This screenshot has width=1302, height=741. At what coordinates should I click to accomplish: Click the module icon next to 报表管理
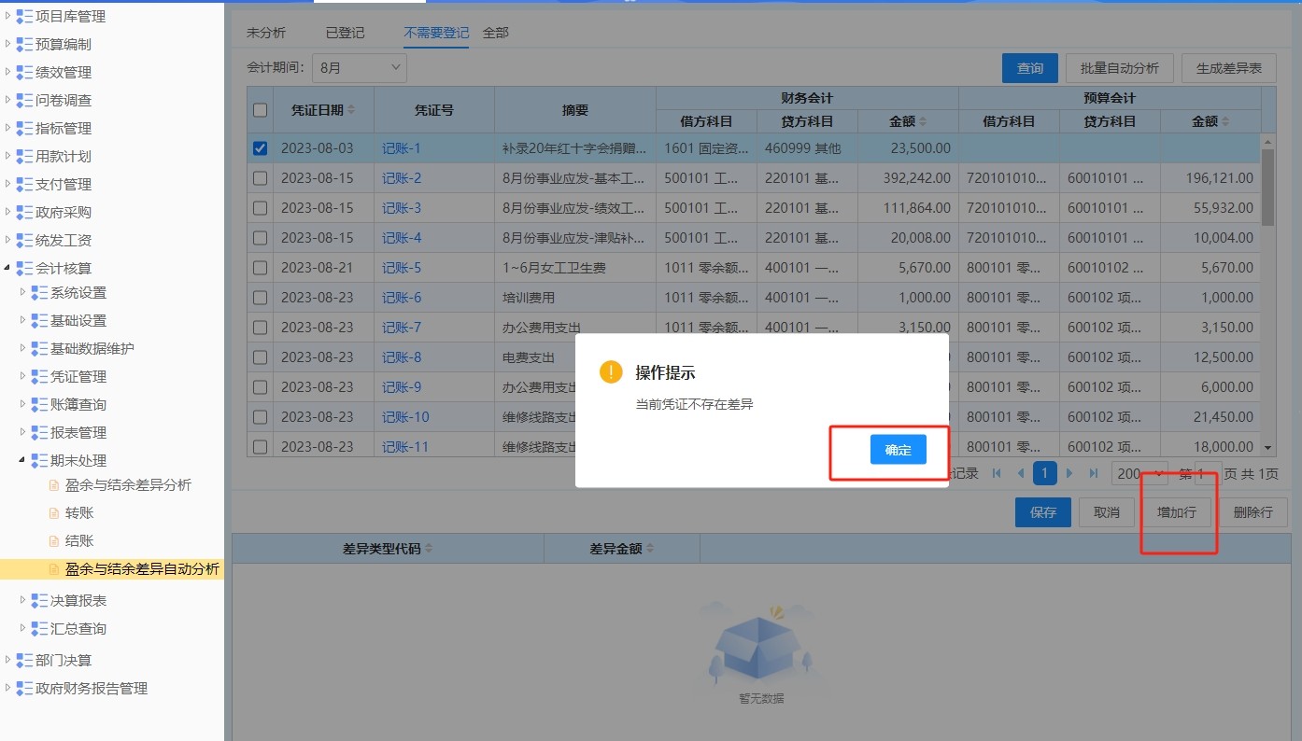[x=39, y=432]
